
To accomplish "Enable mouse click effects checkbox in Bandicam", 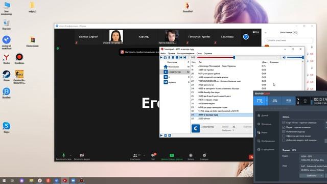I will click(x=284, y=136).
